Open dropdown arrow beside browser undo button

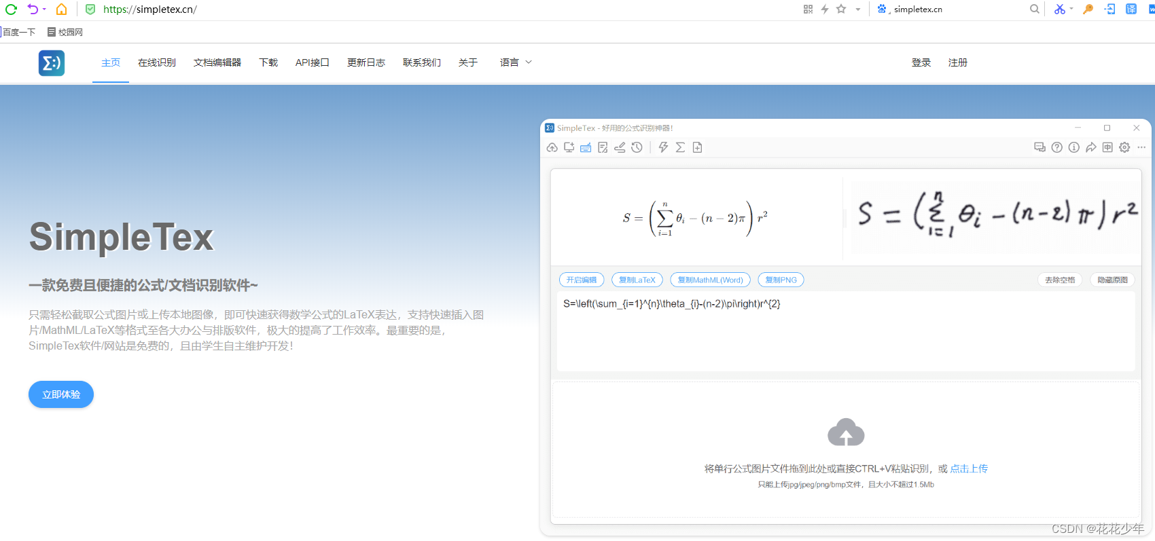tap(44, 10)
